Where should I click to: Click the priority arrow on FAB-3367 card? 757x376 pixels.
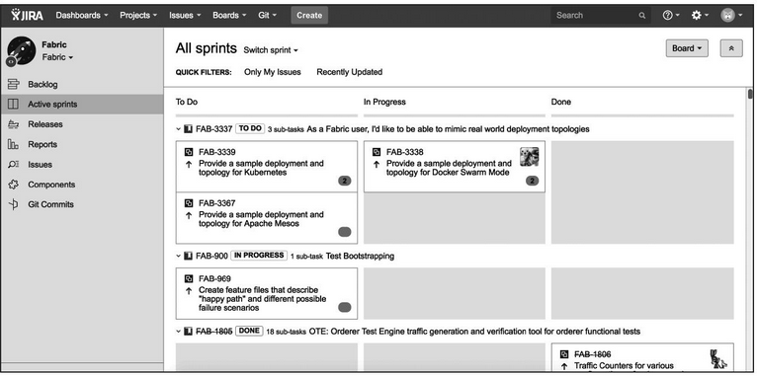click(189, 215)
